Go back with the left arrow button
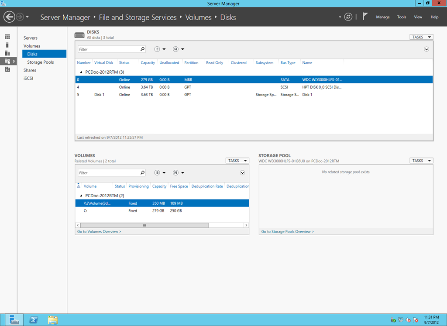Screen dimensions: 447x326 [x=9, y=17]
